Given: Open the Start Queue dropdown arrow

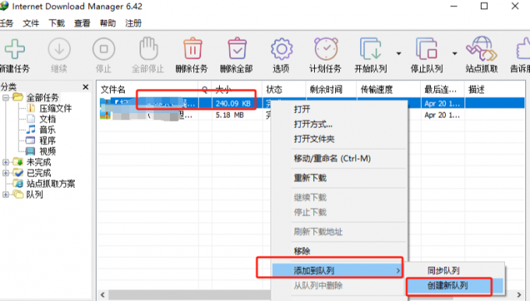Looking at the screenshot, I should click(x=399, y=54).
